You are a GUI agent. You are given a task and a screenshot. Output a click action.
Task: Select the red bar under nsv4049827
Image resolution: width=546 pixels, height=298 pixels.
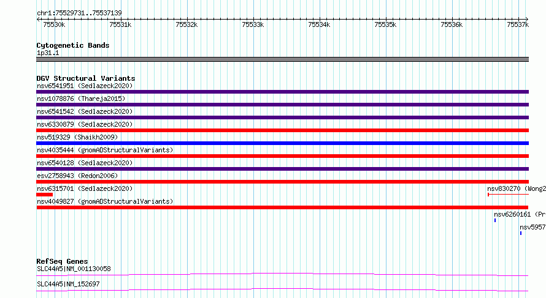[x=282, y=207]
